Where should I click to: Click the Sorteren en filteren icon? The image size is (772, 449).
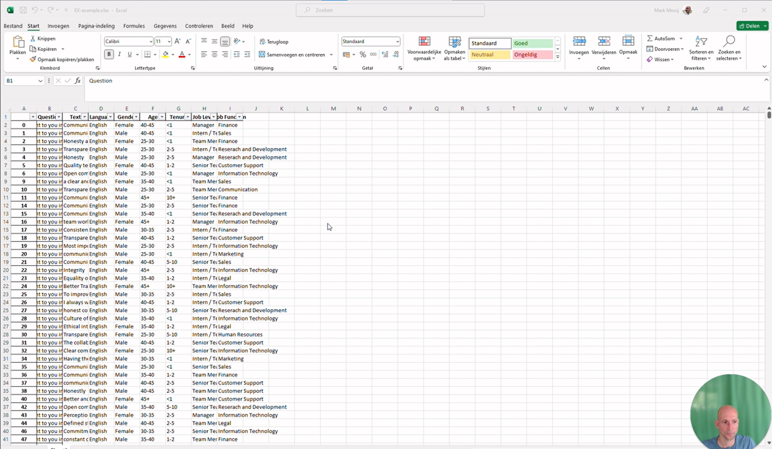tap(700, 42)
